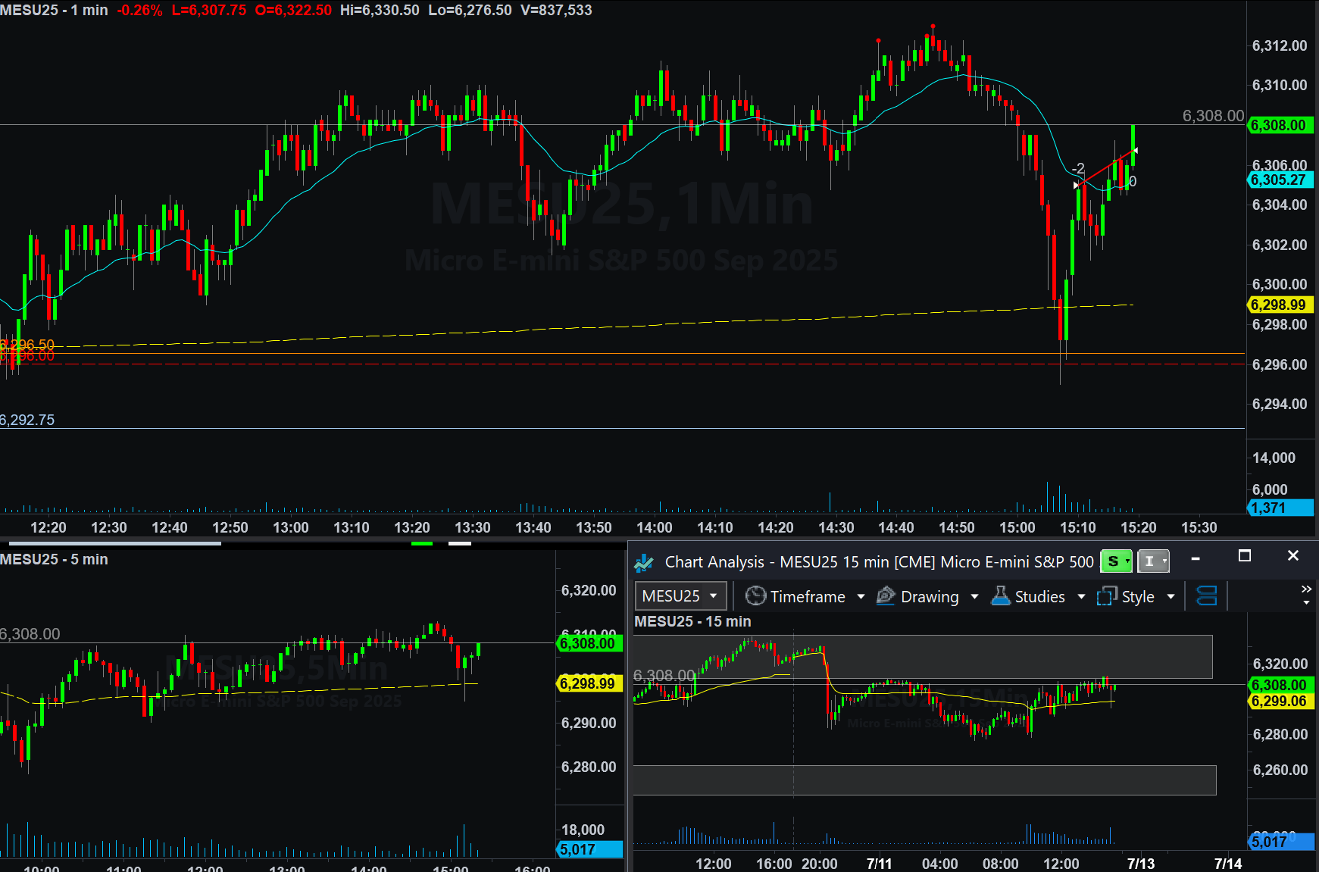Screen dimensions: 1319x872
Task: Show more toolbar options via double chevron
Action: (x=1306, y=589)
